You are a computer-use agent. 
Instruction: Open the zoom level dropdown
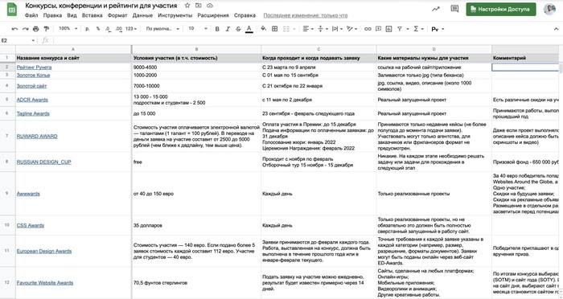pyautogui.click(x=68, y=29)
